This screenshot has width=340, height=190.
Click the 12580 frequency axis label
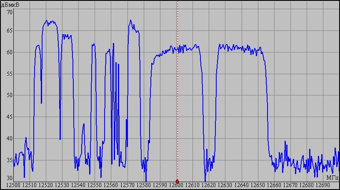pyautogui.click(x=144, y=185)
